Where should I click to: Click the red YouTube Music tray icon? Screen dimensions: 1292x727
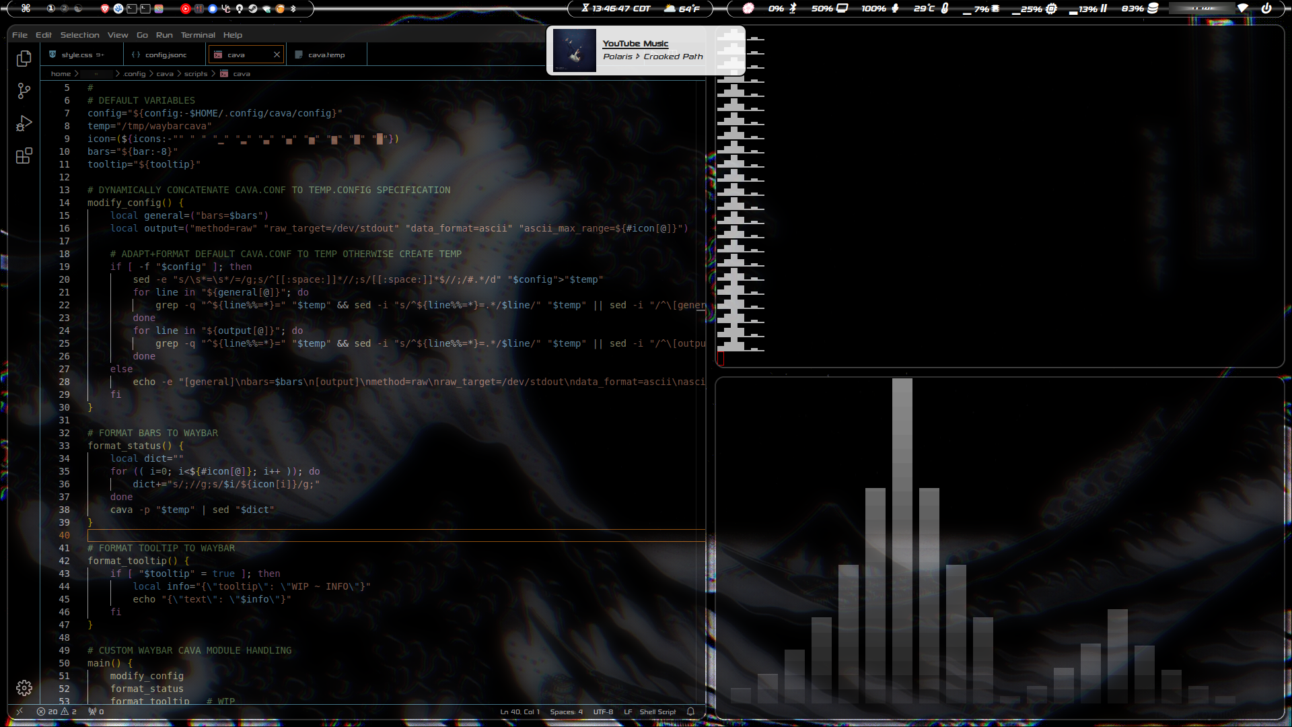point(186,9)
